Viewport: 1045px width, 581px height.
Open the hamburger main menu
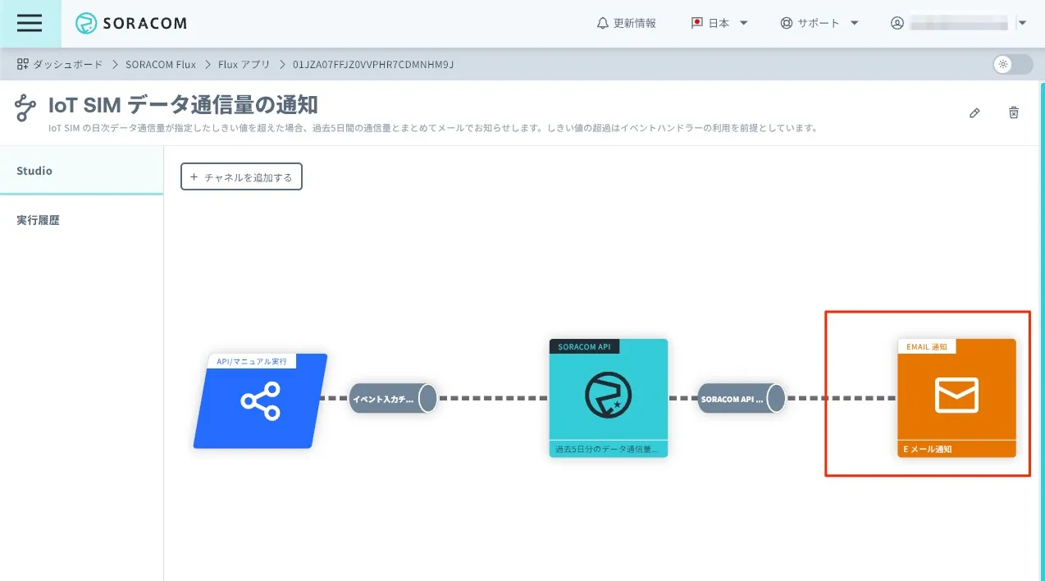30,23
